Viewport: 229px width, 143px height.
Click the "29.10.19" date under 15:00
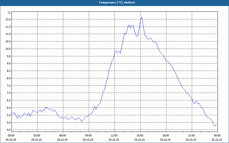click(139, 140)
